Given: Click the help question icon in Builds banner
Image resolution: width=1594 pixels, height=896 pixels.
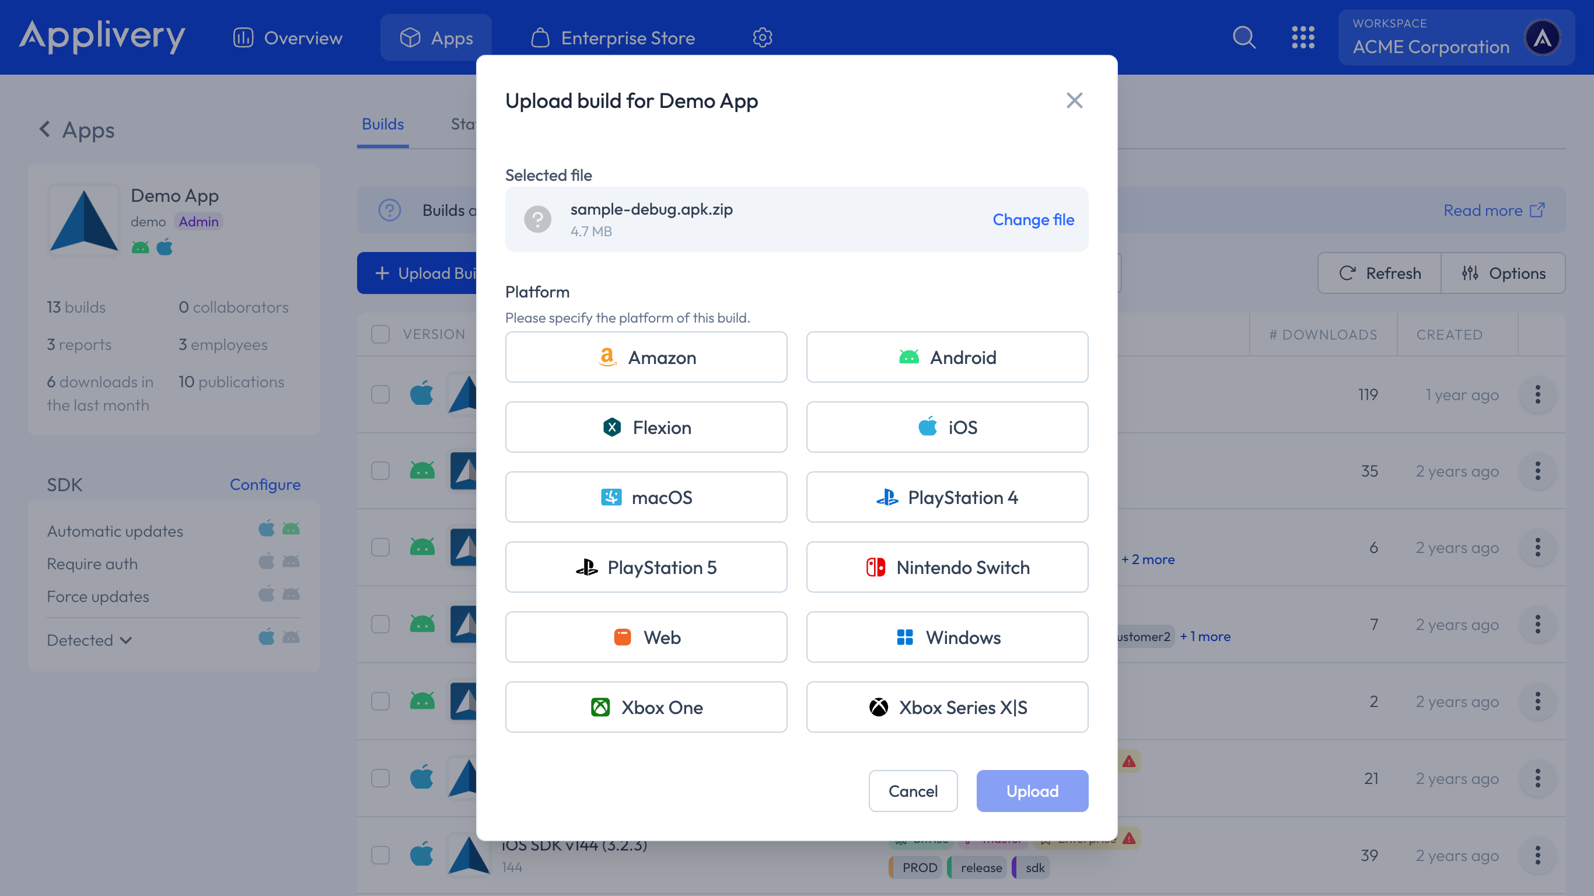Looking at the screenshot, I should pos(389,211).
